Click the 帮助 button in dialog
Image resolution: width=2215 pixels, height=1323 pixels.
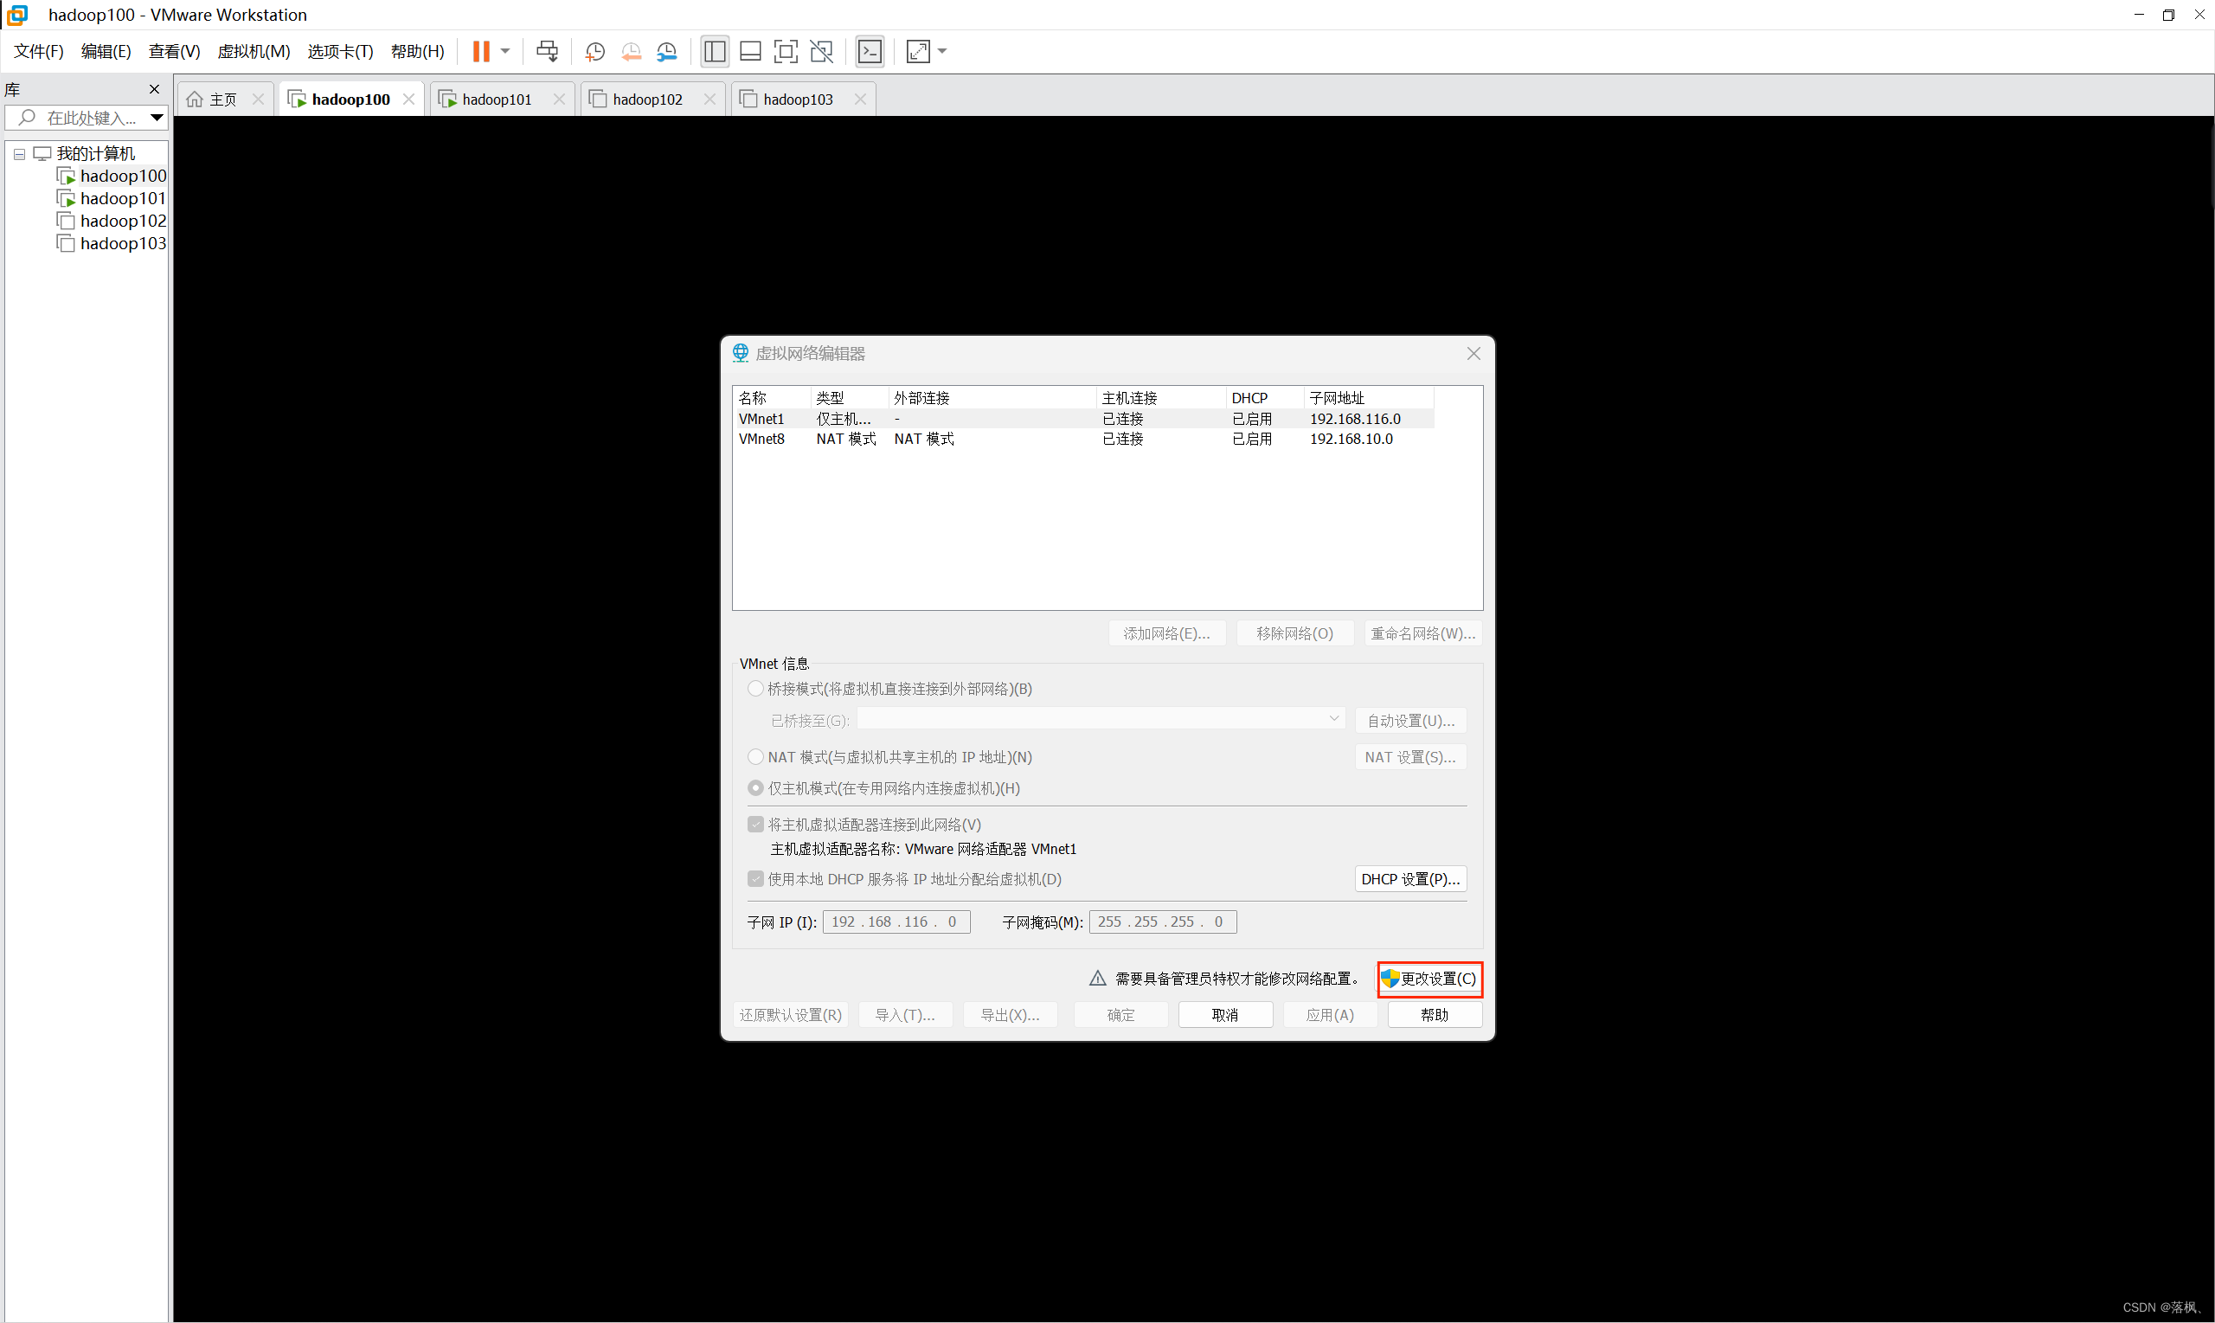pos(1435,1016)
